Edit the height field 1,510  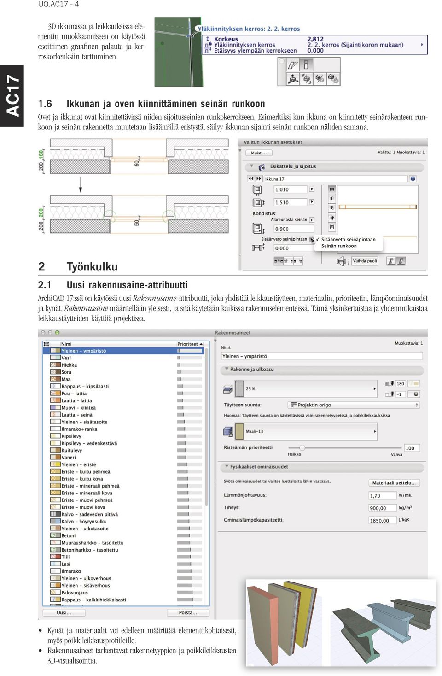pyautogui.click(x=290, y=202)
